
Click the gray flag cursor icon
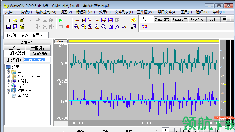117,20
